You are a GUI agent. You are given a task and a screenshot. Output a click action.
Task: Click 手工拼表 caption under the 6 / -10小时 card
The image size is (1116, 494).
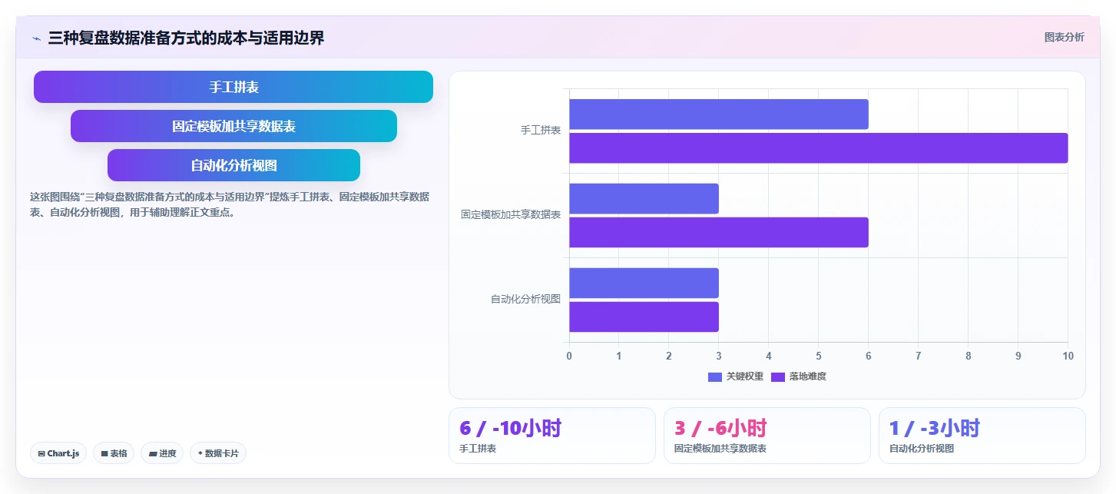[478, 449]
